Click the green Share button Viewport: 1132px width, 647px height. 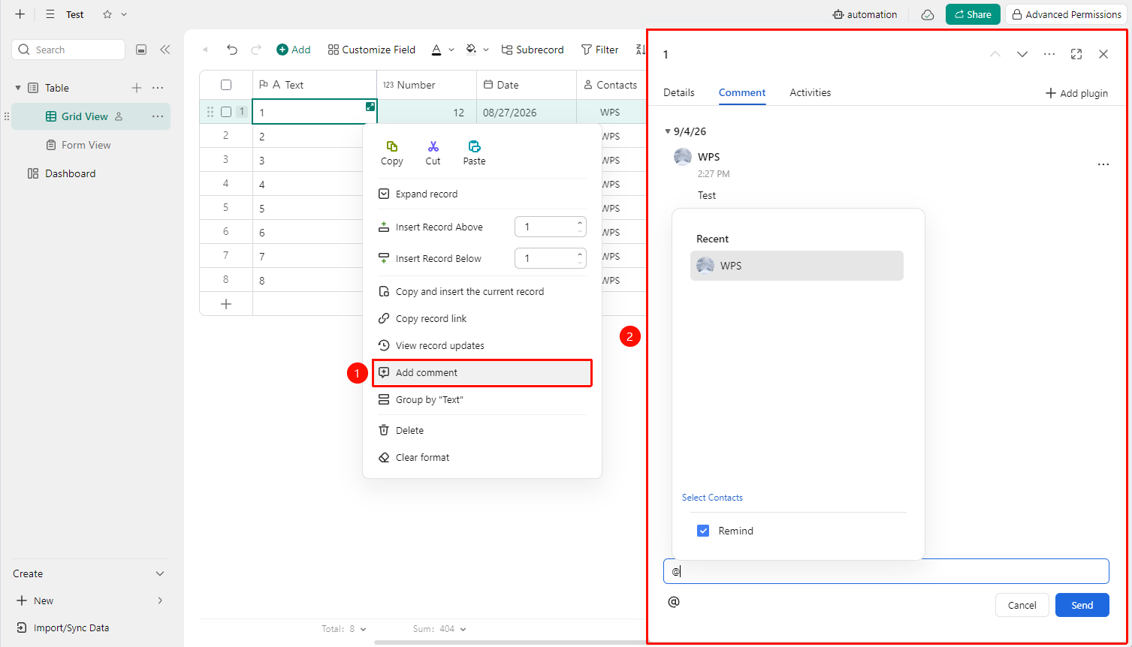click(x=973, y=14)
